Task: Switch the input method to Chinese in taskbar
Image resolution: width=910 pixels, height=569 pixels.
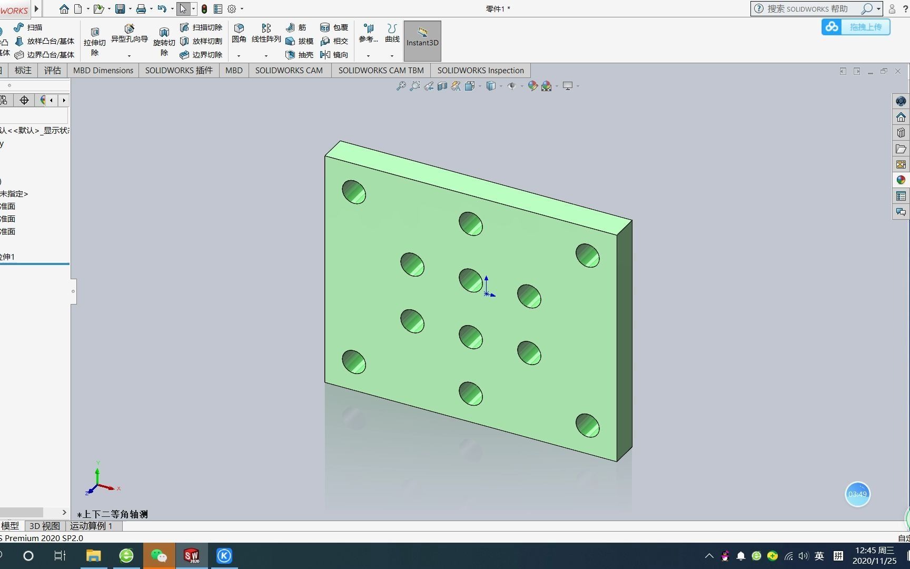Action: [819, 556]
